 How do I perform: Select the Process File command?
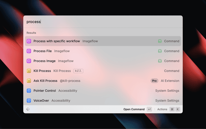tap(42, 51)
